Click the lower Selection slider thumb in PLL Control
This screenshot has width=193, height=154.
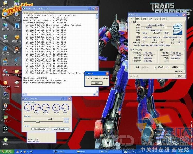pyautogui.click(x=38, y=122)
